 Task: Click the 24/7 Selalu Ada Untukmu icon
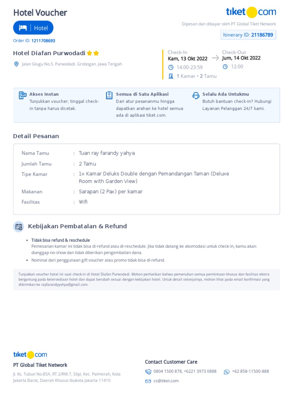[196, 96]
